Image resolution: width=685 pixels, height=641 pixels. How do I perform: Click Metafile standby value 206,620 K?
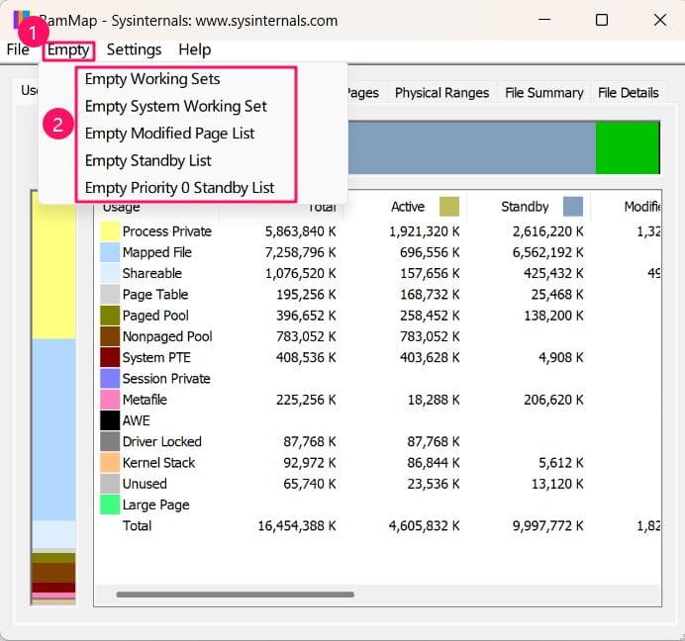tap(553, 400)
